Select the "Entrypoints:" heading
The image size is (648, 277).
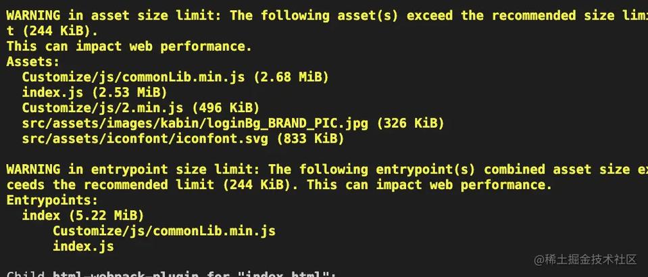(x=53, y=201)
